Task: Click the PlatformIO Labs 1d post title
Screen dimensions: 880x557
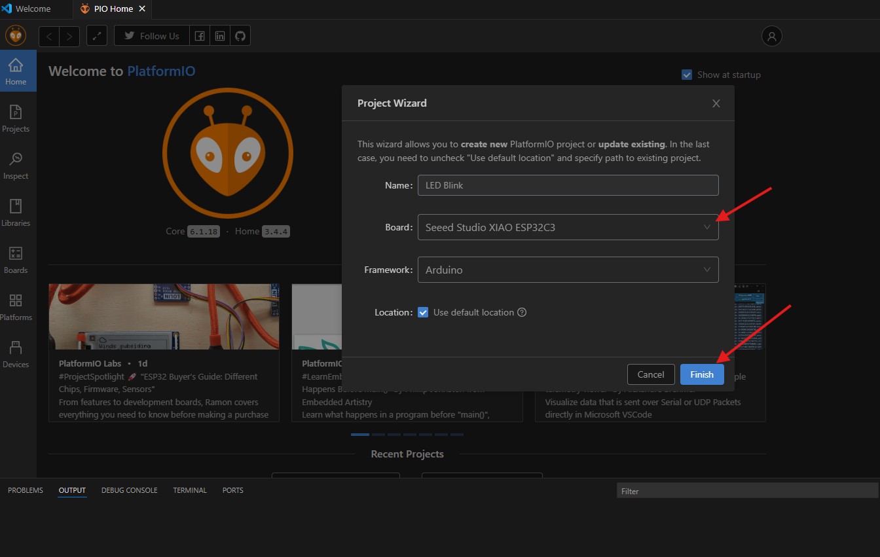Action: click(x=103, y=363)
